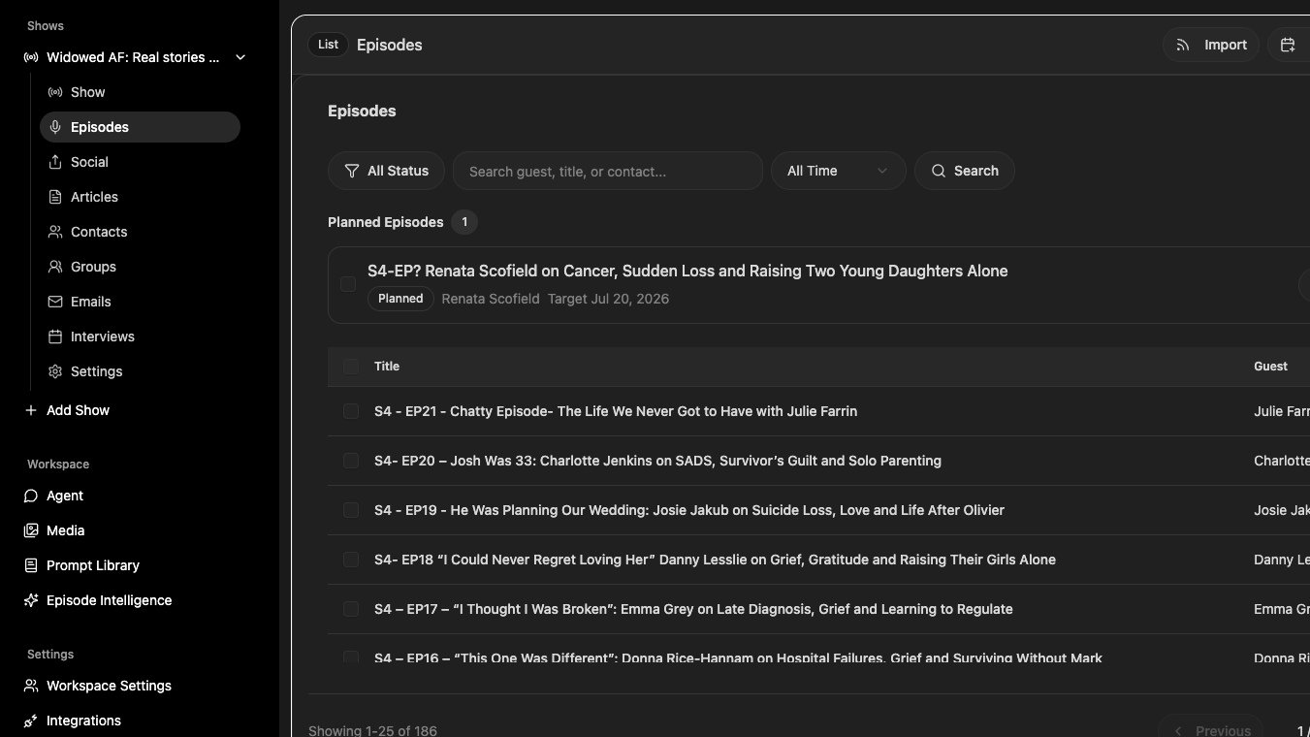
Task: Click the plus icon for Add Show
Action: coord(31,410)
